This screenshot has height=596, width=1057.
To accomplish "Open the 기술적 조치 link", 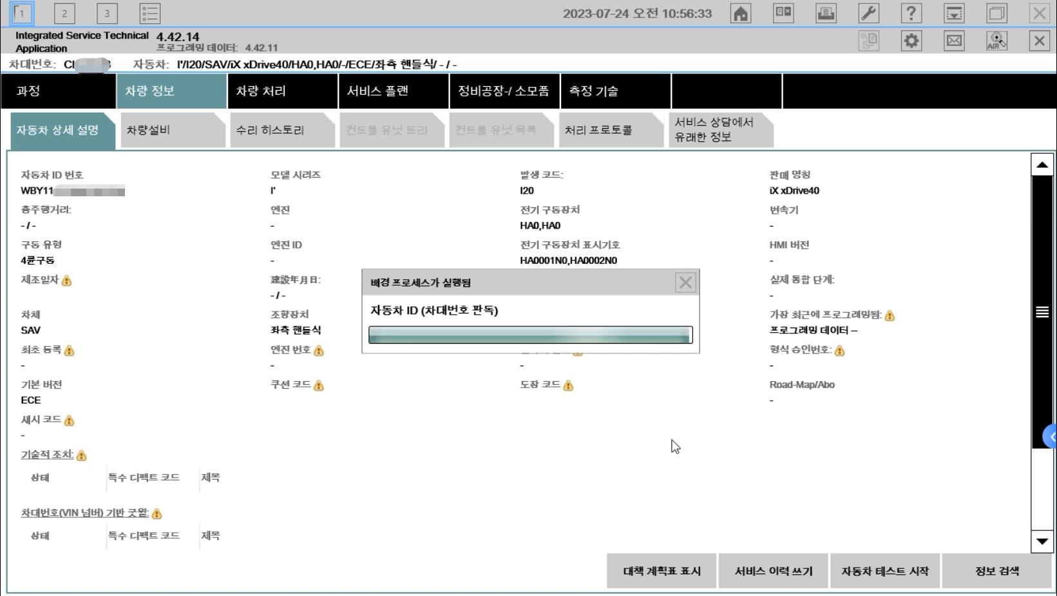I will pos(47,454).
